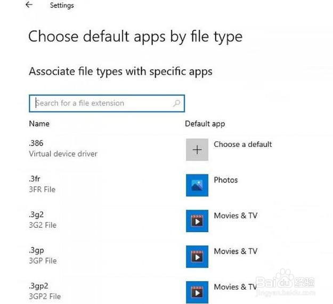The height and width of the screenshot is (304, 333).
Task: Click the Photos default app label
Action: point(226,180)
